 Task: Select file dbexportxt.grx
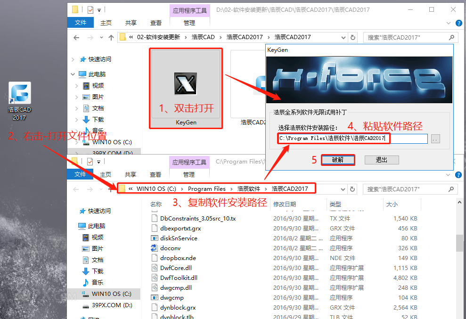180,229
